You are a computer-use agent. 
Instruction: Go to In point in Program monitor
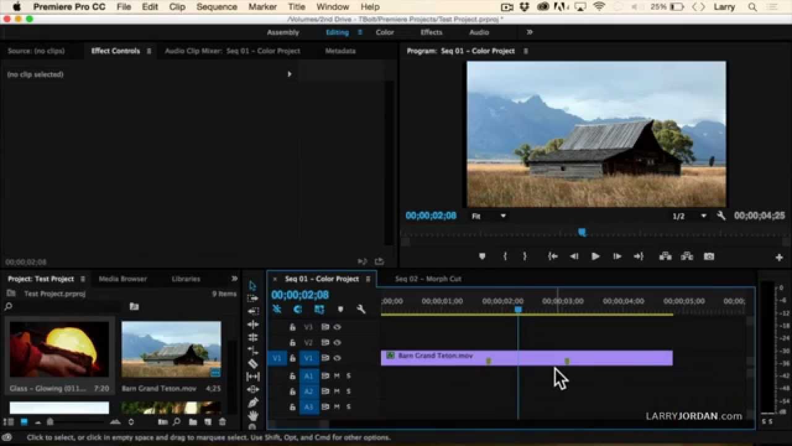[553, 256]
